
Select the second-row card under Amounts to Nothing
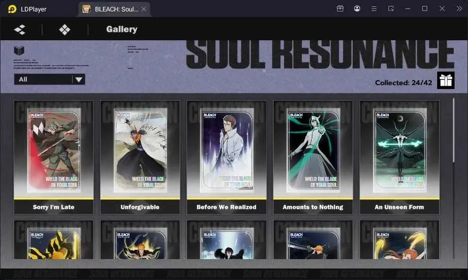pyautogui.click(x=313, y=240)
